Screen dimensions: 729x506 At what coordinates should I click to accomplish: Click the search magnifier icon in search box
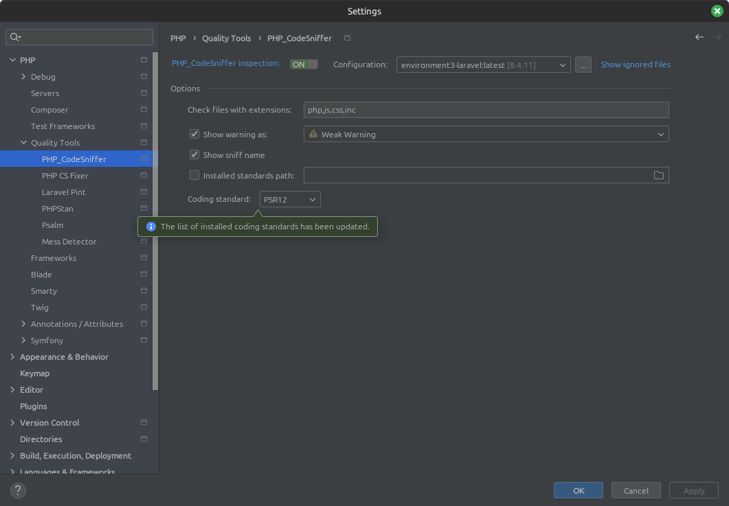(15, 37)
